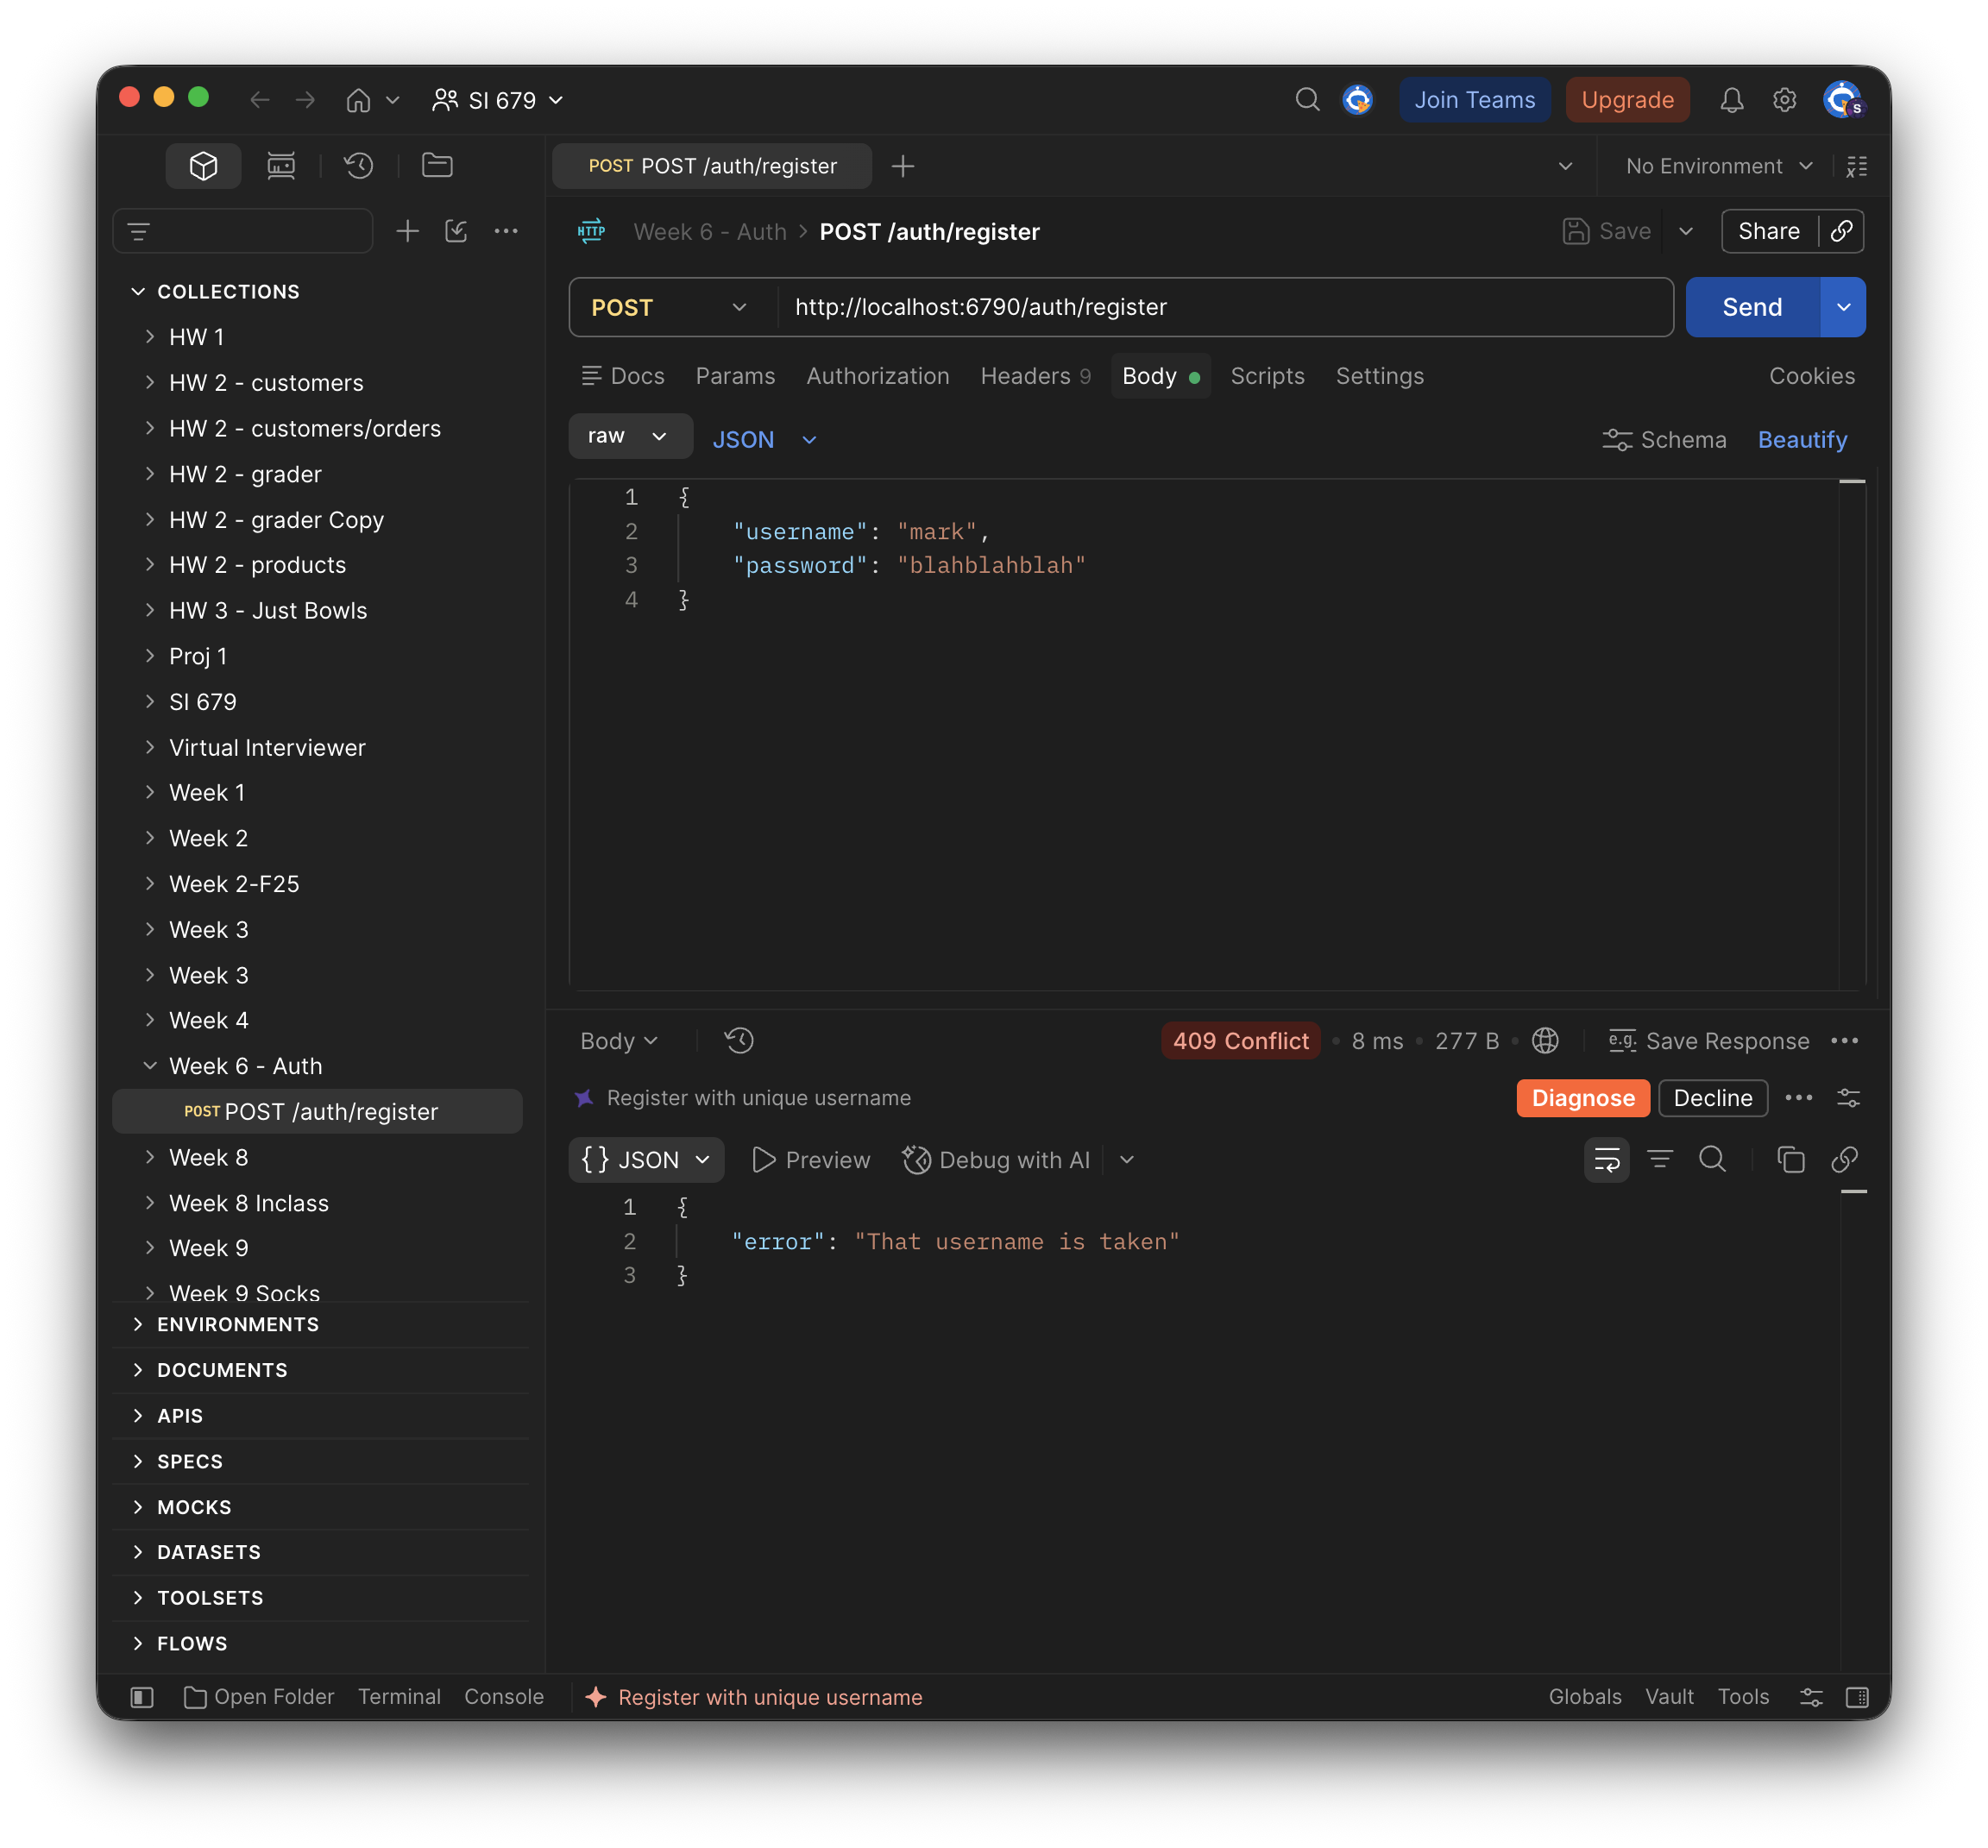Screen dimensions: 1988x1848
Task: Search within response body
Action: coord(1712,1160)
